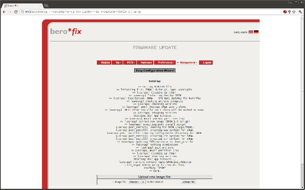Expand the PSTN menu
The image size is (305, 190).
click(130, 63)
